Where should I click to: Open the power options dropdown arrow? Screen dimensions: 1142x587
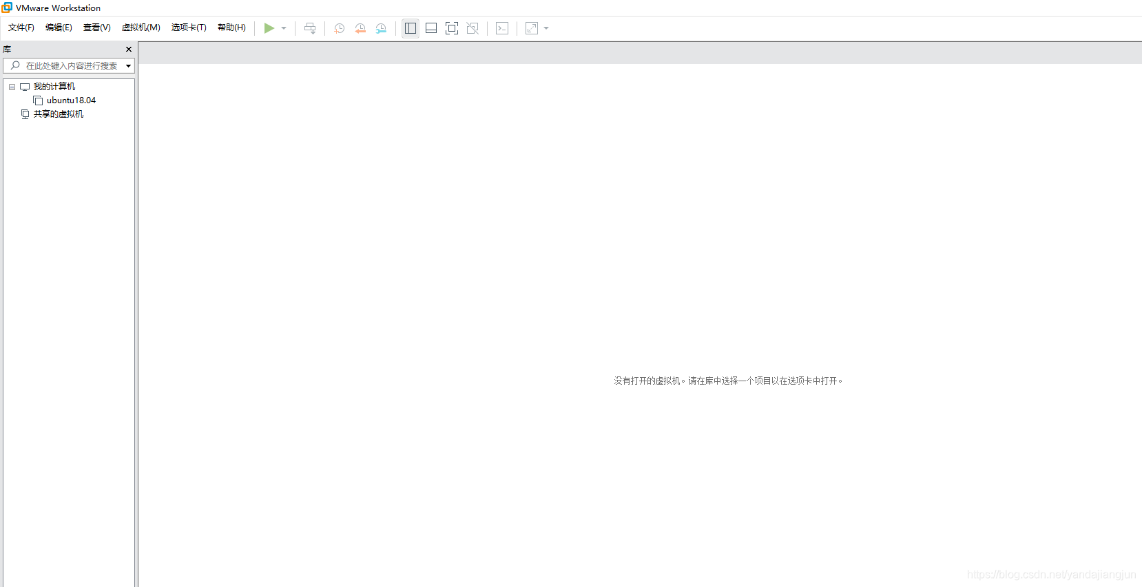284,28
